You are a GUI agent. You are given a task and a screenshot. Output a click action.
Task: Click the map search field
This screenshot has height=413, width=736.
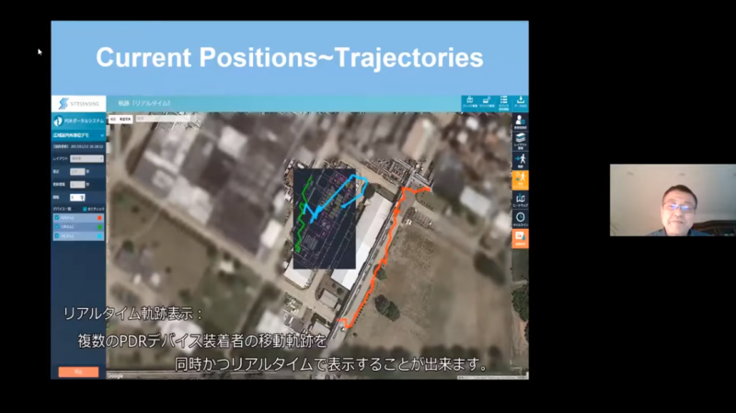click(163, 119)
